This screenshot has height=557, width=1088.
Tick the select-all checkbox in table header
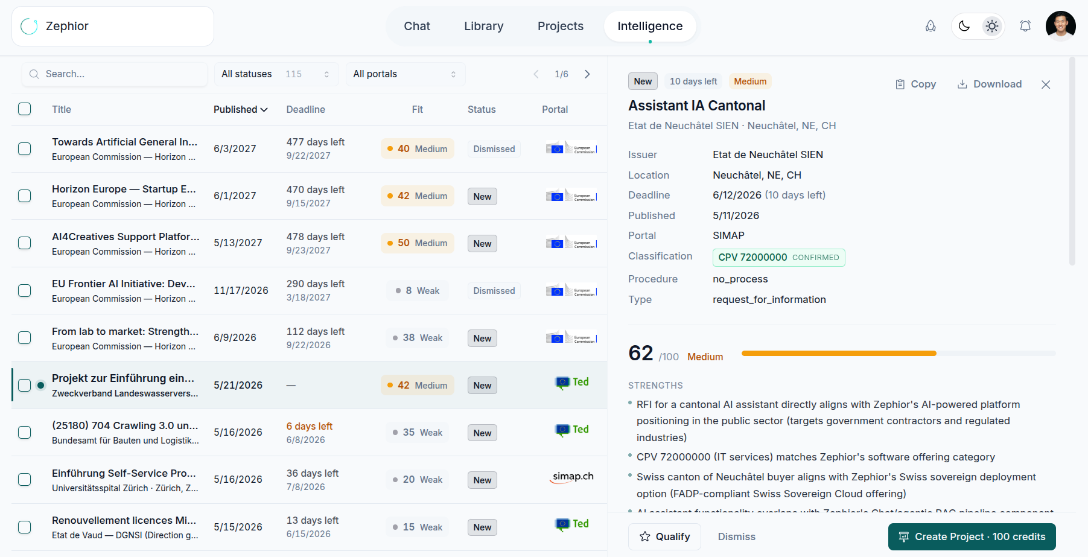pos(25,109)
